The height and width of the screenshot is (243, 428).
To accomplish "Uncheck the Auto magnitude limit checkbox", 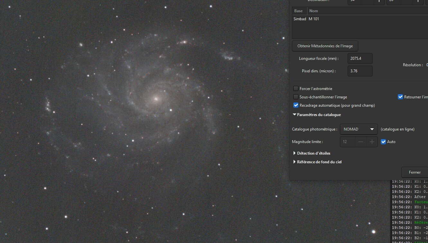I will pyautogui.click(x=383, y=141).
